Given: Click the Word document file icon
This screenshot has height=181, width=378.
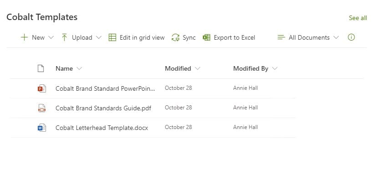Looking at the screenshot, I should pos(42,128).
